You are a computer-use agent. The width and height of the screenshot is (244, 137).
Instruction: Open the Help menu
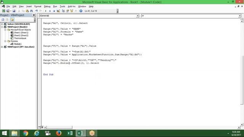(x=91, y=6)
